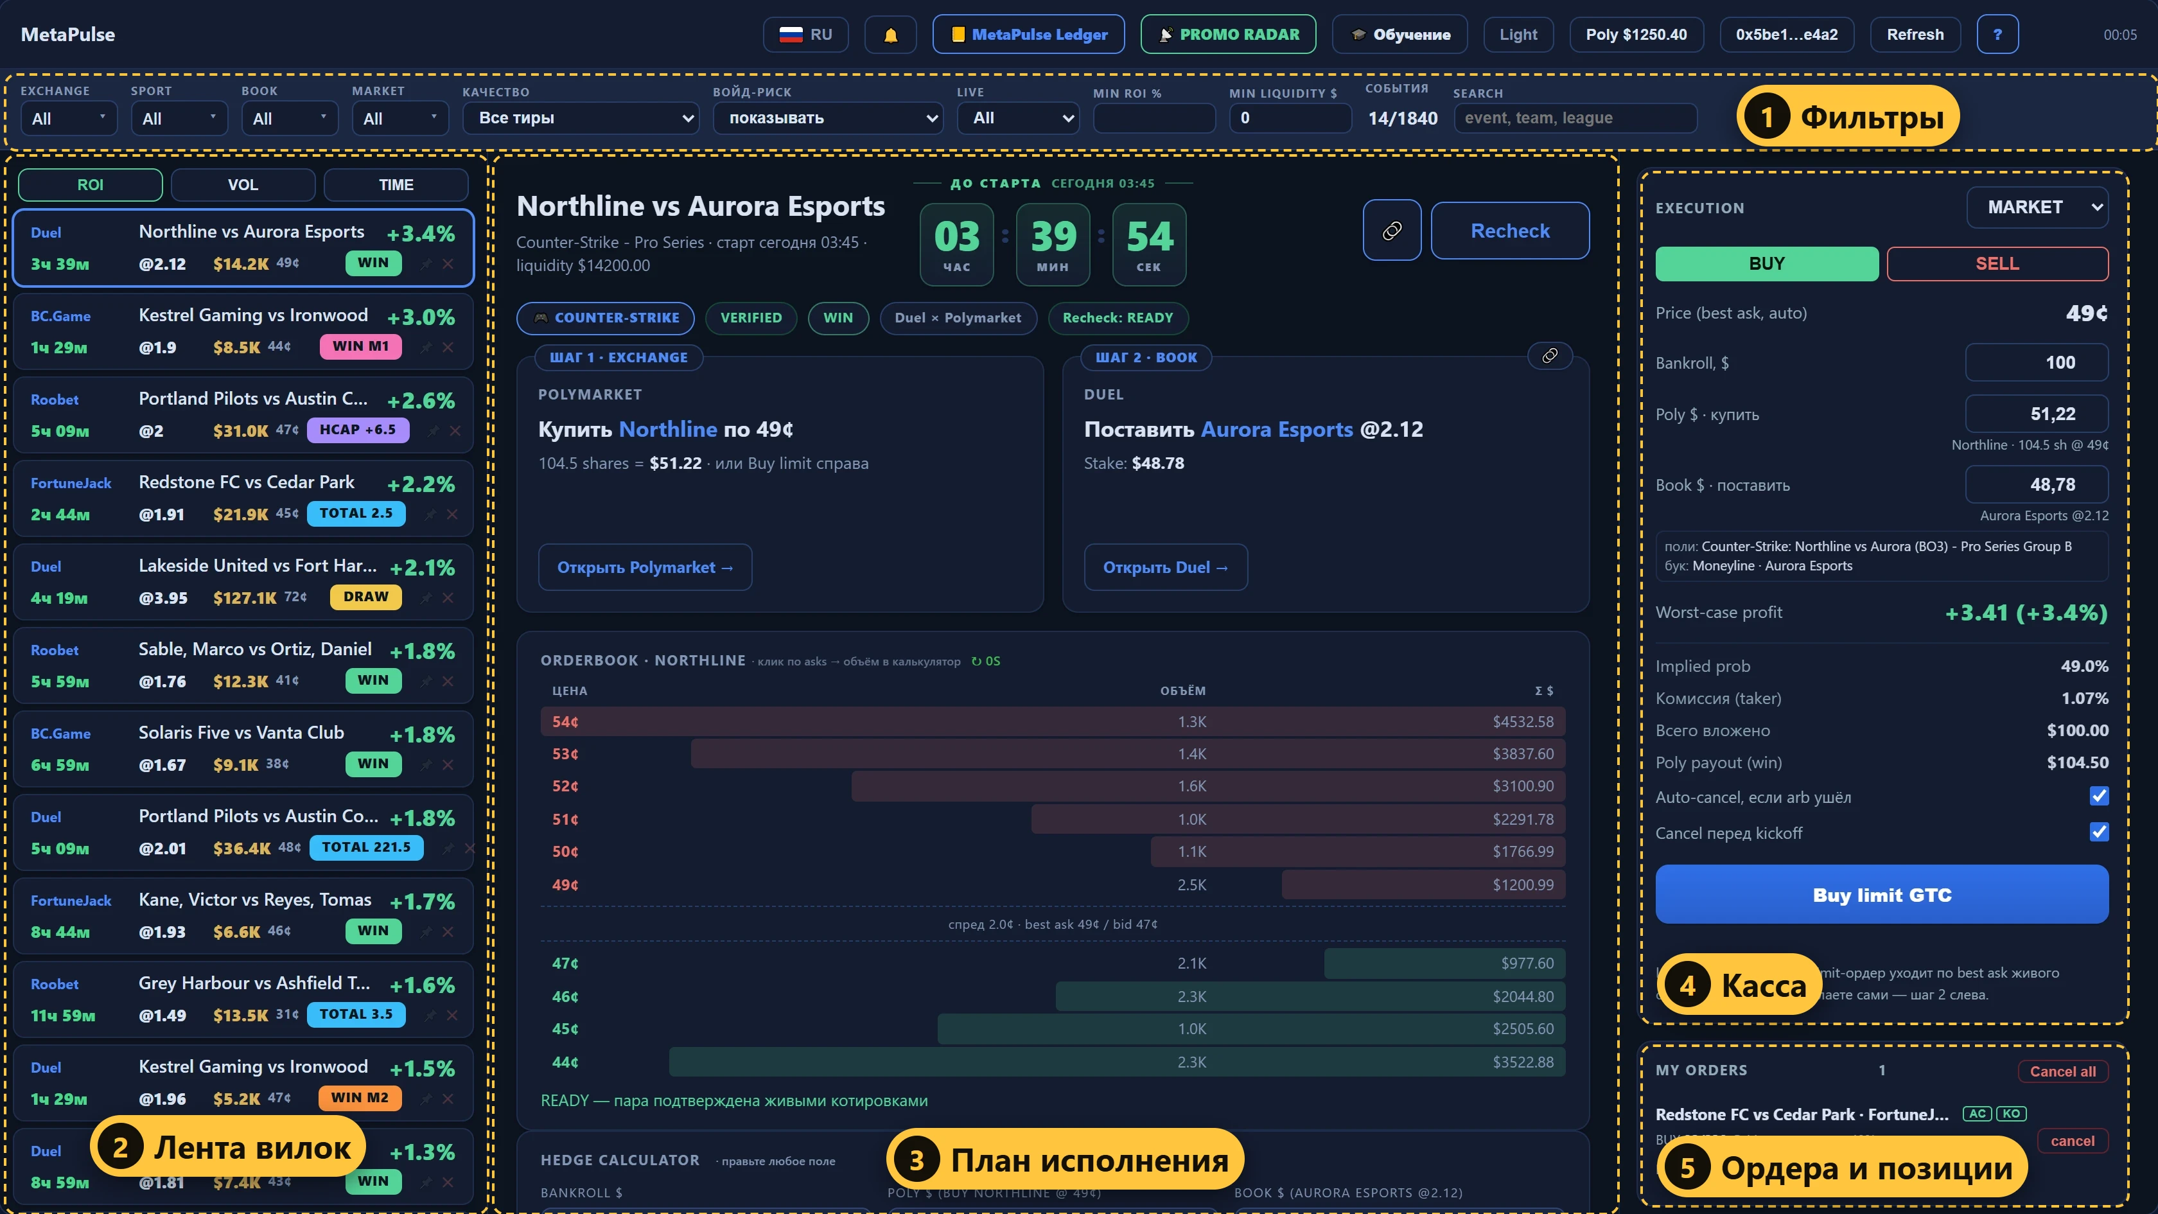
Task: Pin the Solaris Five vs Vanta Club row
Action: coord(426,764)
